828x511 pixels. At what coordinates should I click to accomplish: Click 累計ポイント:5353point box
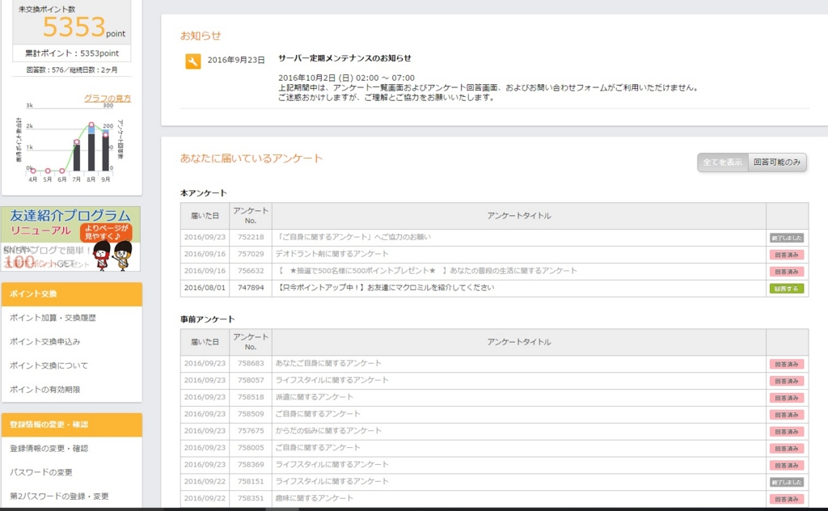[72, 53]
